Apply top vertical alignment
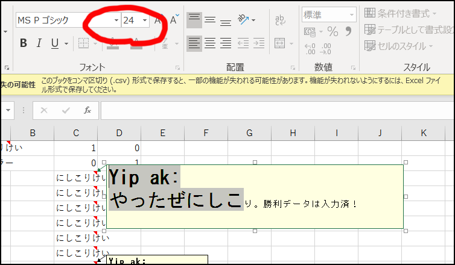455x265 pixels. 194,20
